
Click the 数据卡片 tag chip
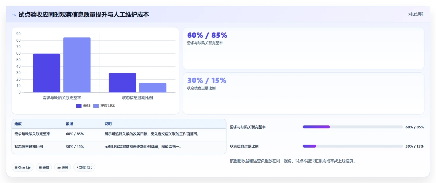point(84,167)
